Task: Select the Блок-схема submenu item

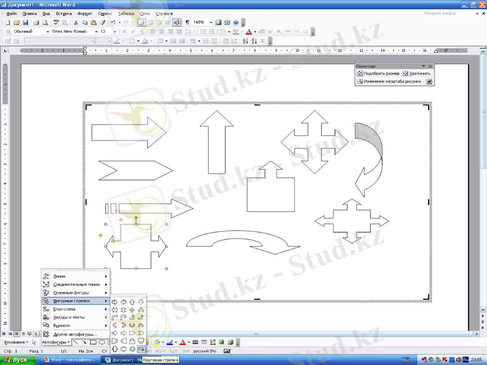Action: tap(66, 309)
